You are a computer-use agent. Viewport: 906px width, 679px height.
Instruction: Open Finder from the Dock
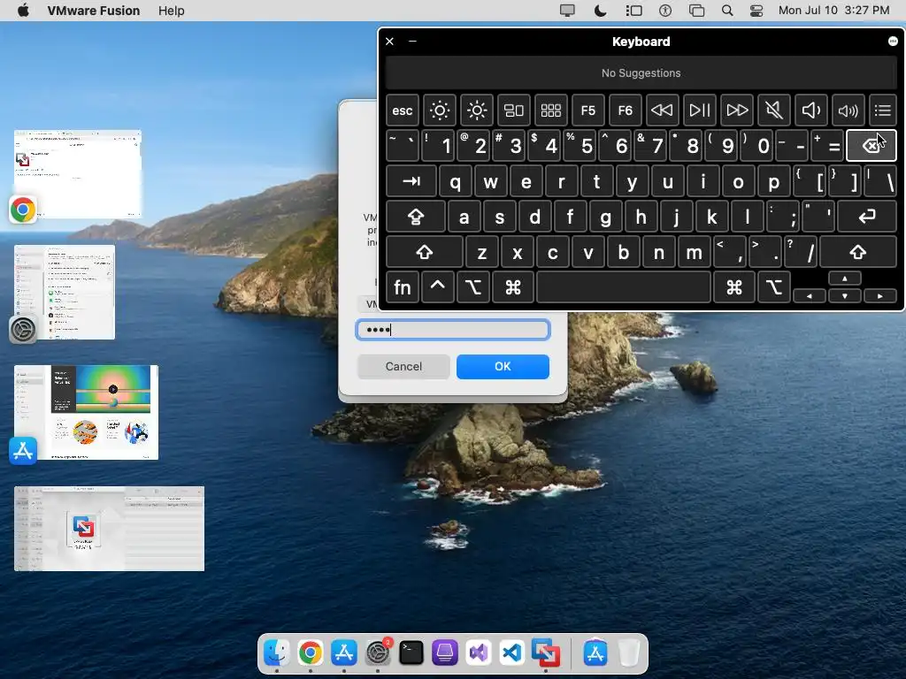tap(277, 653)
